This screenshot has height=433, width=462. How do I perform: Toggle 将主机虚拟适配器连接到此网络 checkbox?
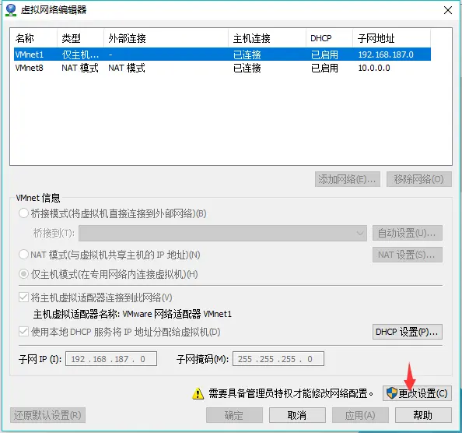[23, 297]
